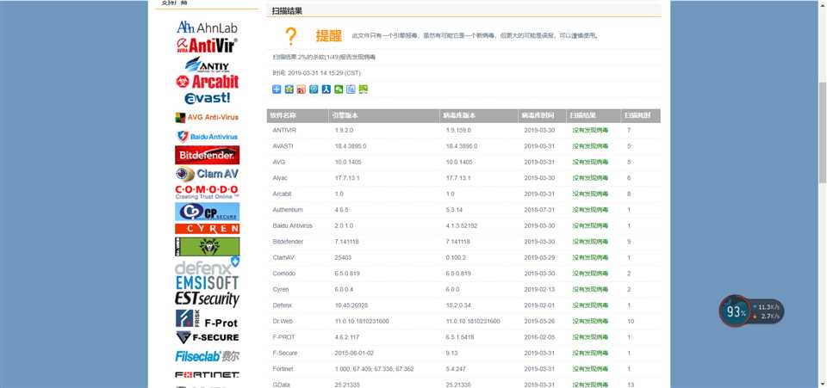This screenshot has height=388, width=827.
Task: Share via the Renren icon
Action: click(x=326, y=89)
